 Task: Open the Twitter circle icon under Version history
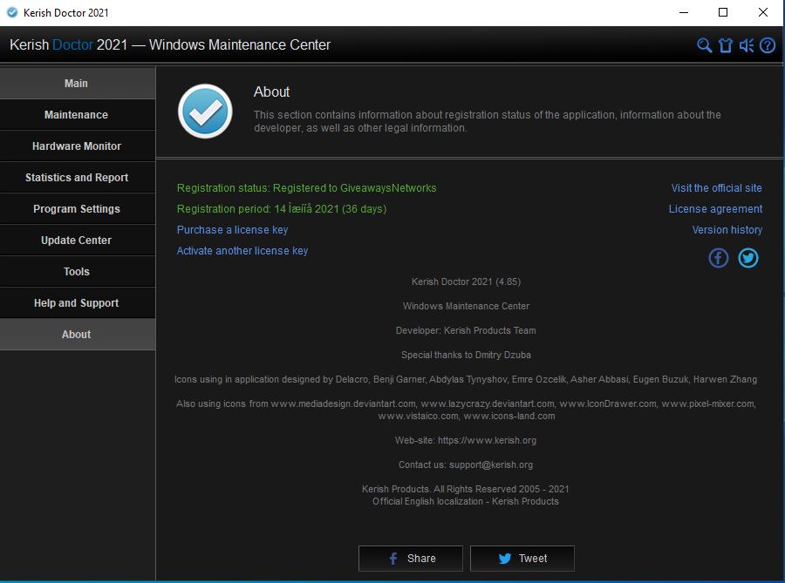tap(748, 258)
